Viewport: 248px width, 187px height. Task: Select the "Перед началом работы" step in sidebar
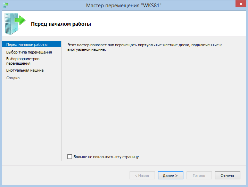[27, 44]
